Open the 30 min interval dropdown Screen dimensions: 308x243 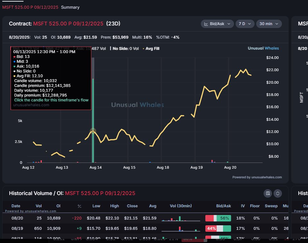[269, 24]
